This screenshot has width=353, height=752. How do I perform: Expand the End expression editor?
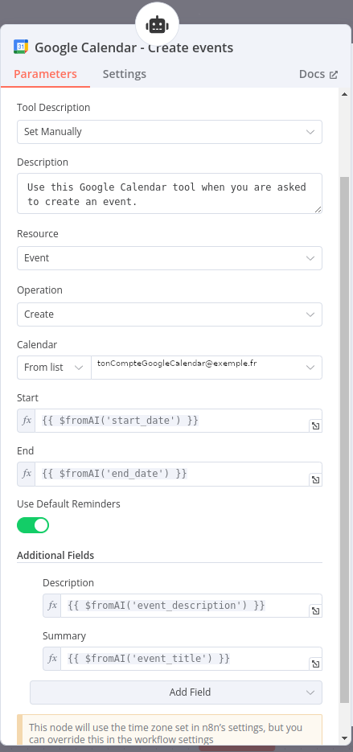click(x=315, y=479)
